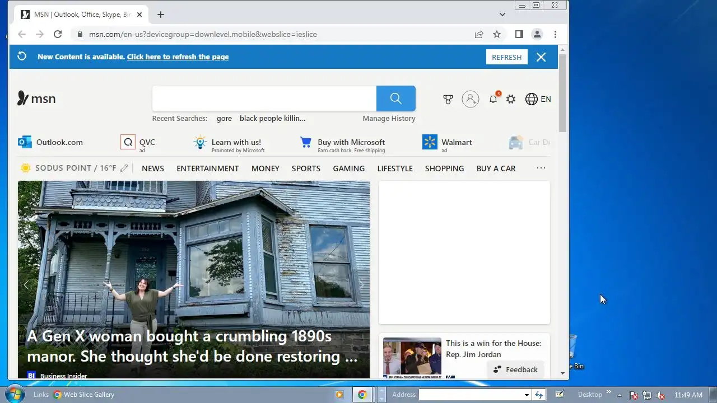Open MSN settings gear

coord(511,99)
